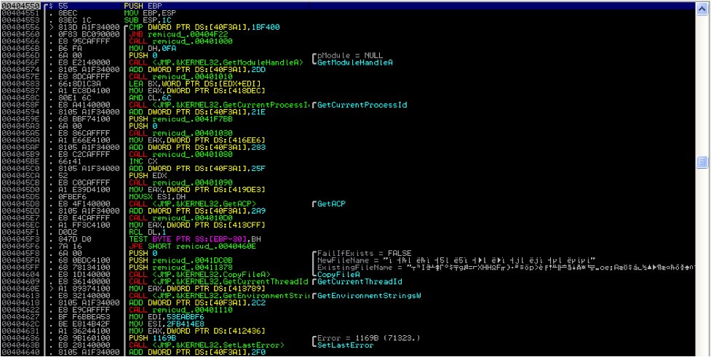Select MOV EAX,DWORD PTR DS:[413CFF] instruction
Viewport: 711px width, 357px height.
coord(197,225)
